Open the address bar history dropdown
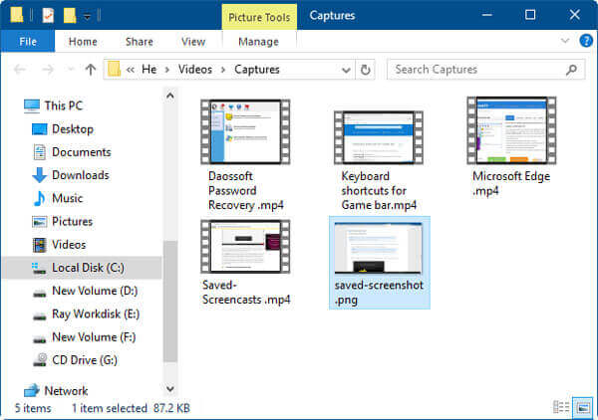This screenshot has height=420, width=598. (x=346, y=70)
